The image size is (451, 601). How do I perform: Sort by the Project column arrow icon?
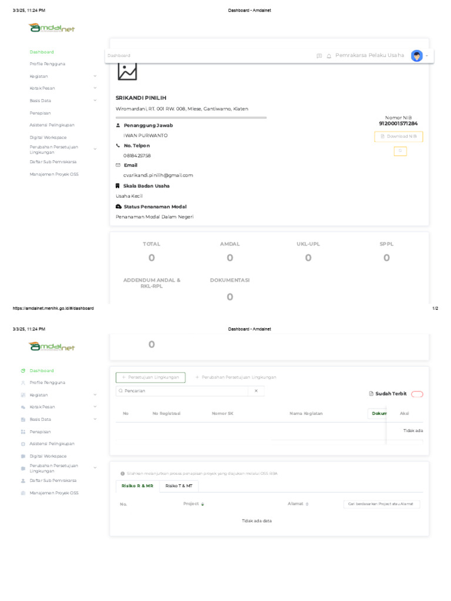tap(203, 504)
